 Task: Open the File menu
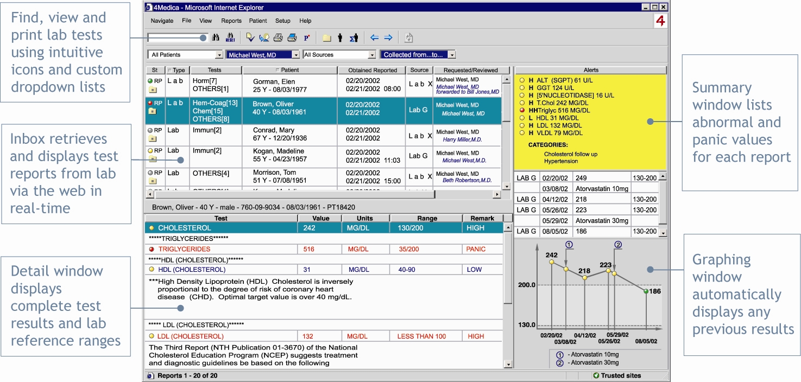tap(186, 21)
